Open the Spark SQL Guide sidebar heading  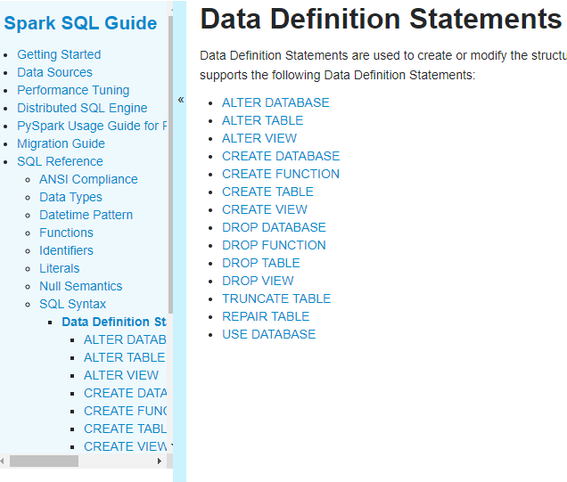[x=80, y=24]
